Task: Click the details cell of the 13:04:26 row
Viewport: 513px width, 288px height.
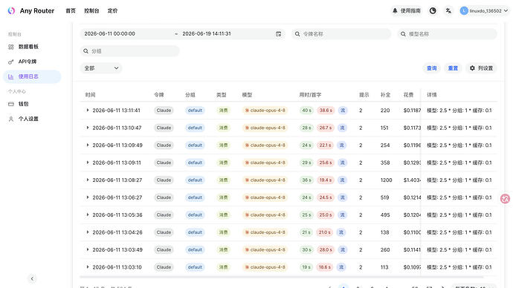Action: (x=459, y=232)
